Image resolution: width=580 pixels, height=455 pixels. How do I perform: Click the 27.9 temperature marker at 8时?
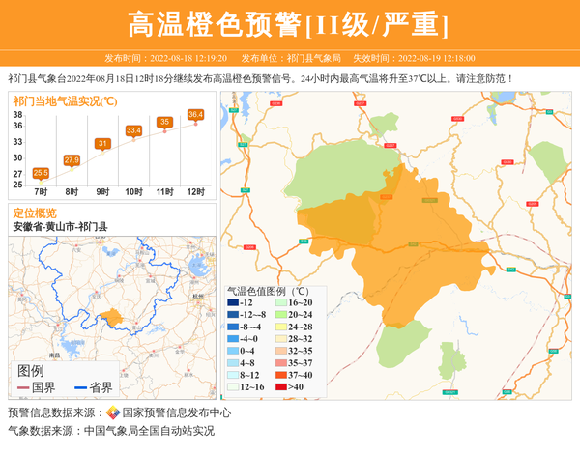pyautogui.click(x=72, y=160)
